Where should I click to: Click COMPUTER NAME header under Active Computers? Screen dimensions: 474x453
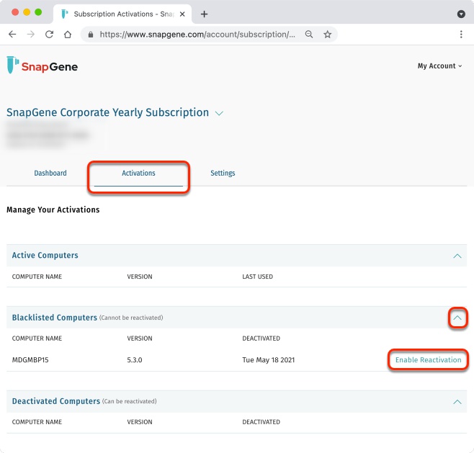[x=37, y=277]
